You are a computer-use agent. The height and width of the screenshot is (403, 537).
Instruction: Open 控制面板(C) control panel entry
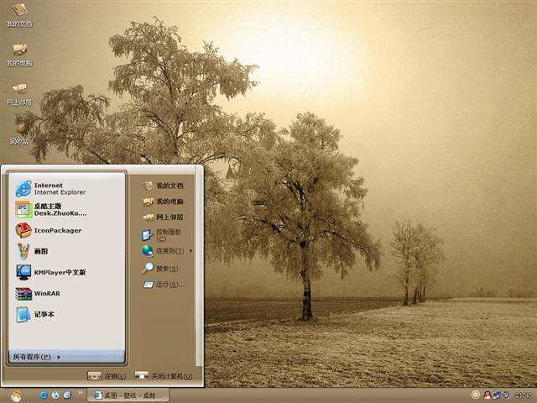coord(162,235)
